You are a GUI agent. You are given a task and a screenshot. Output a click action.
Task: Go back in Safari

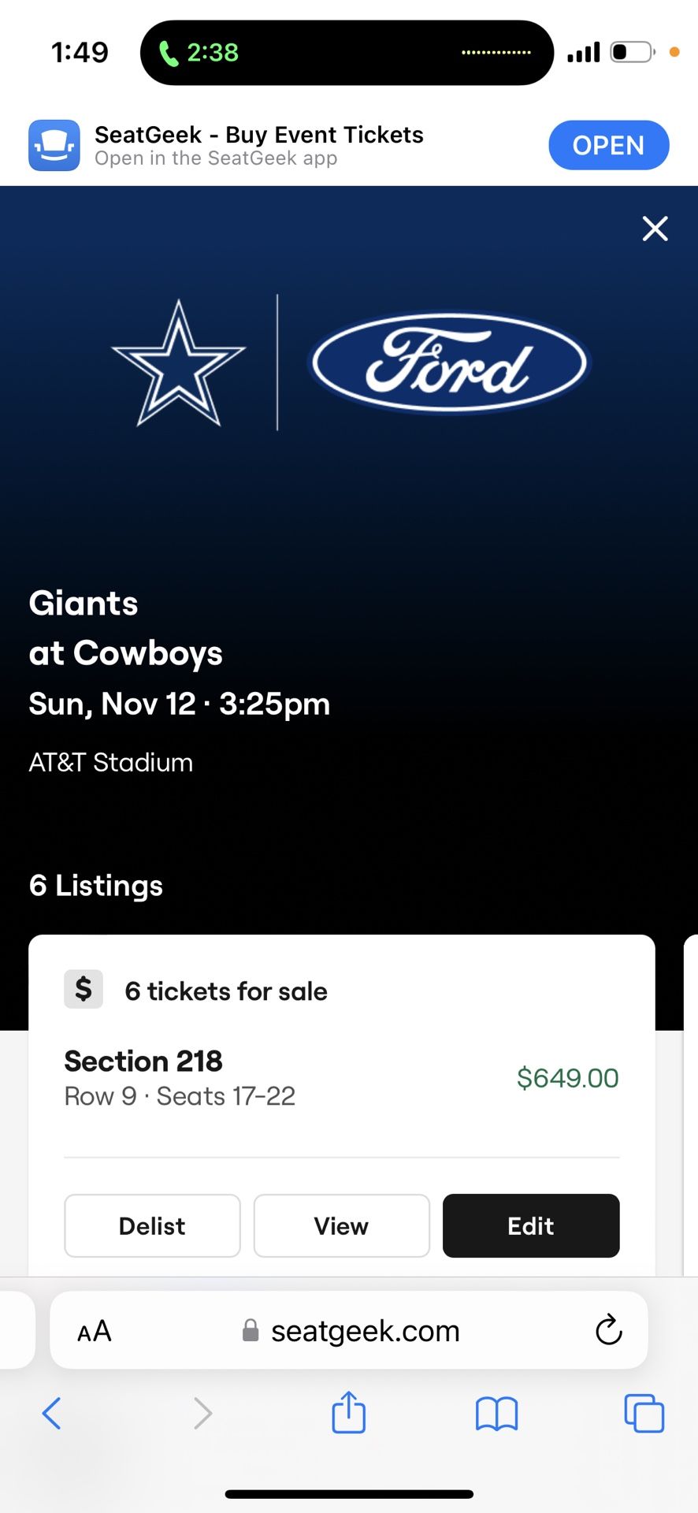pyautogui.click(x=52, y=1413)
